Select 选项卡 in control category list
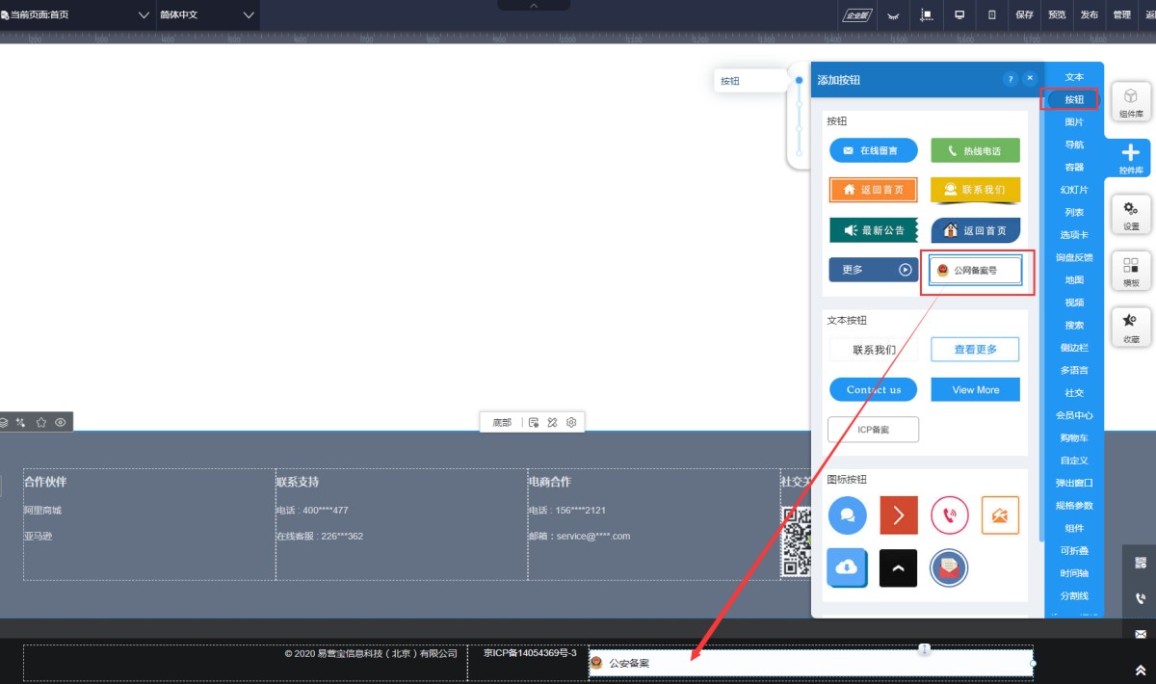Viewport: 1156px width, 684px height. click(x=1074, y=235)
